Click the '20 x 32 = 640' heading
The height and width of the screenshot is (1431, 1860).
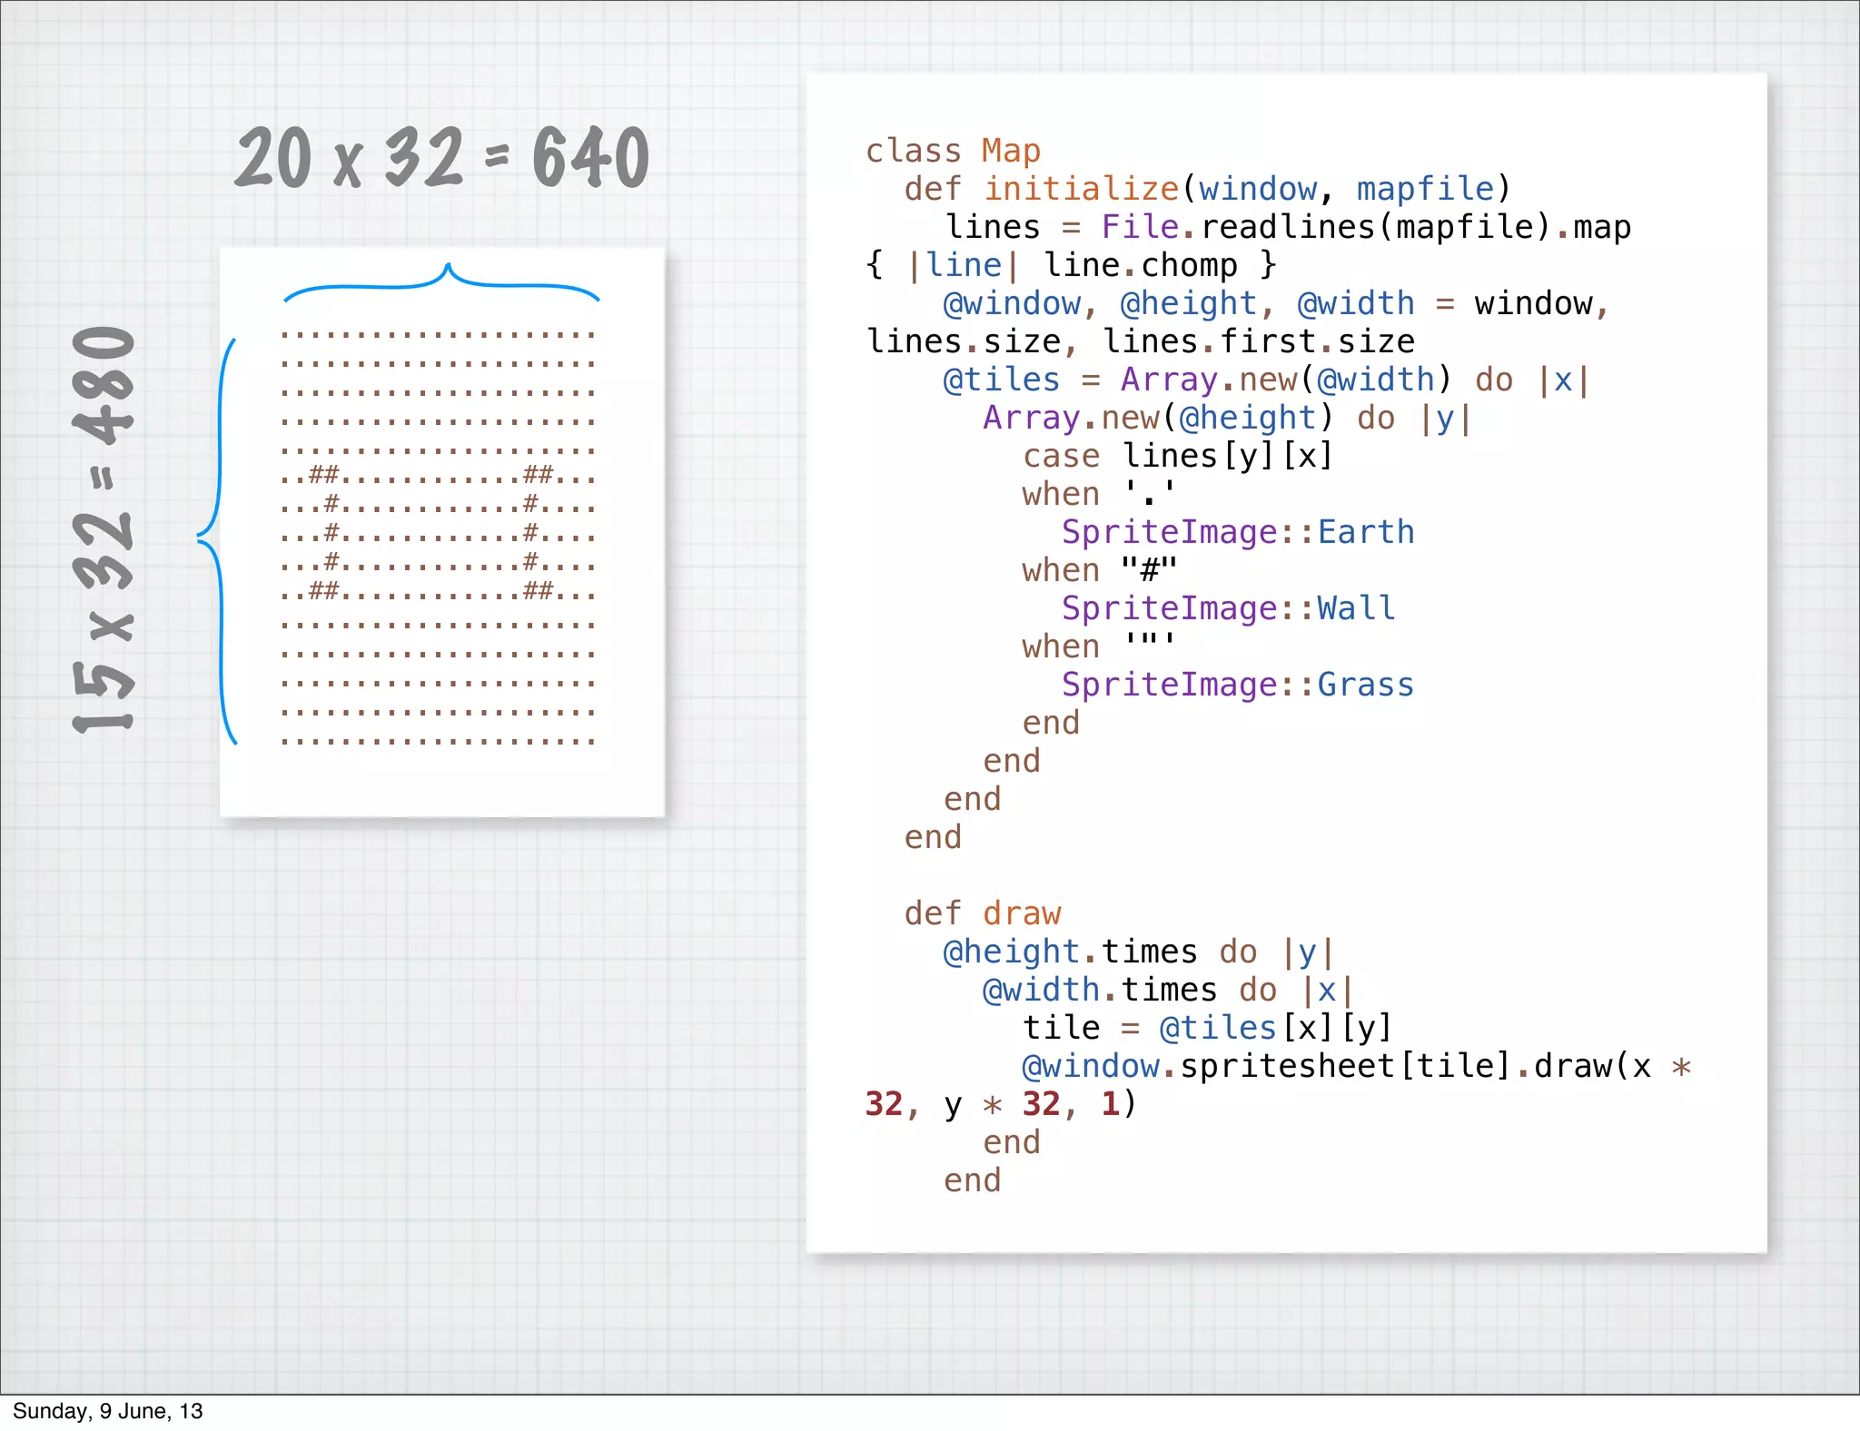click(x=442, y=158)
